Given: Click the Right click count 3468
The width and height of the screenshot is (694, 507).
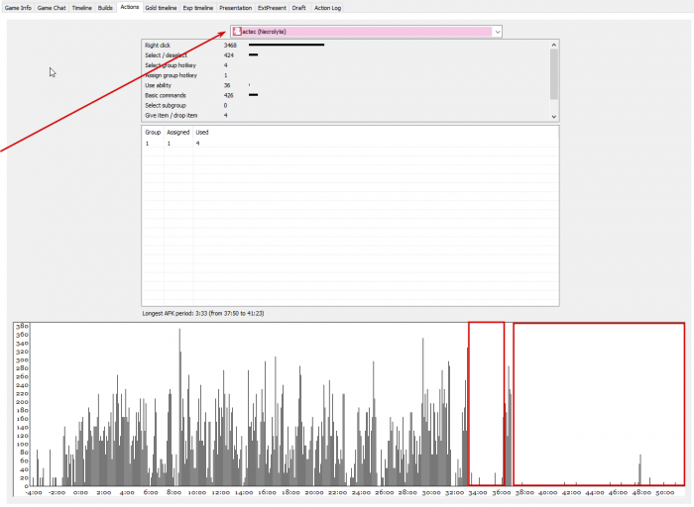Looking at the screenshot, I should tap(230, 46).
